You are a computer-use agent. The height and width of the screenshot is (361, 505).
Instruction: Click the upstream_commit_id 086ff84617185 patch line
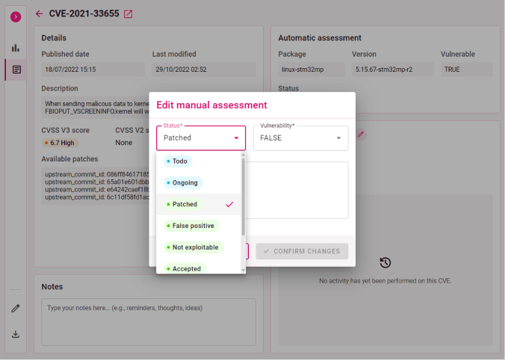tap(97, 174)
